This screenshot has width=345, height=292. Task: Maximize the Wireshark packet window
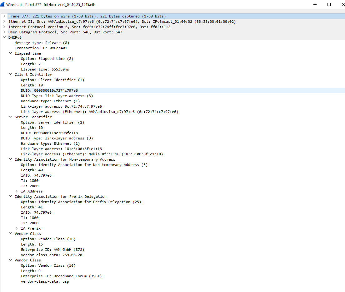pos(329,4)
